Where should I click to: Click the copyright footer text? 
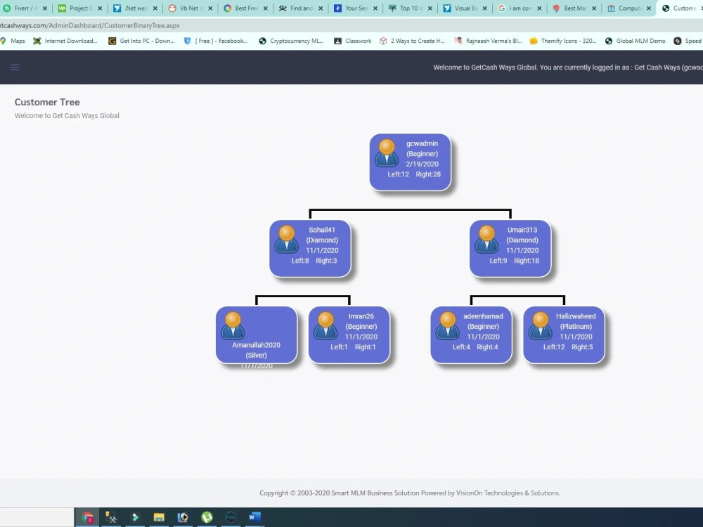(410, 493)
